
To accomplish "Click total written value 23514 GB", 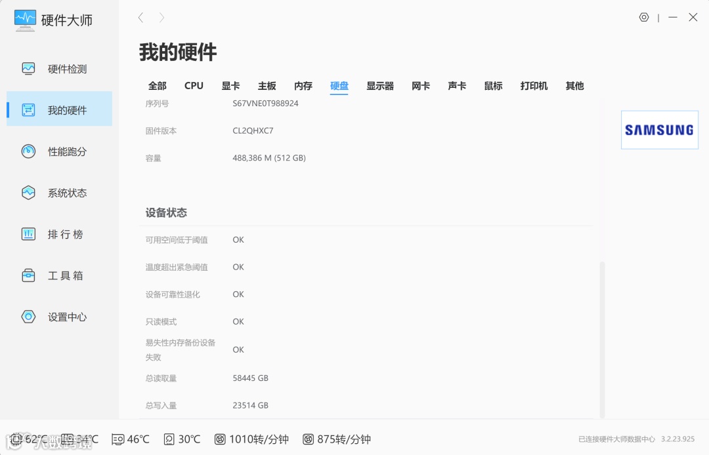I will click(251, 405).
